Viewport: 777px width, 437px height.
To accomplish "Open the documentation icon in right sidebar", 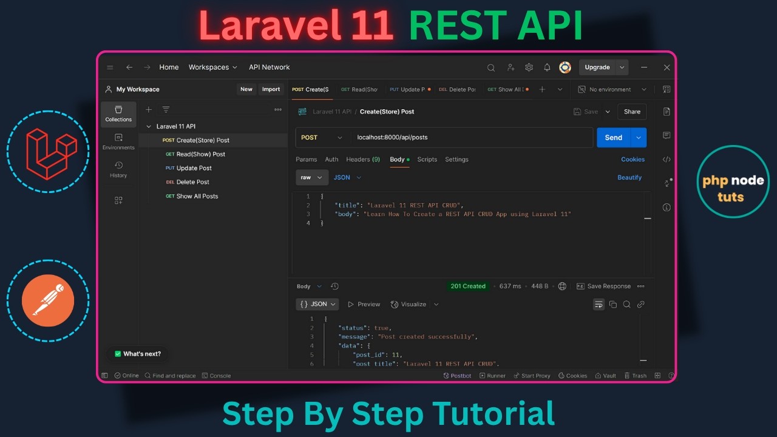I will tap(667, 112).
